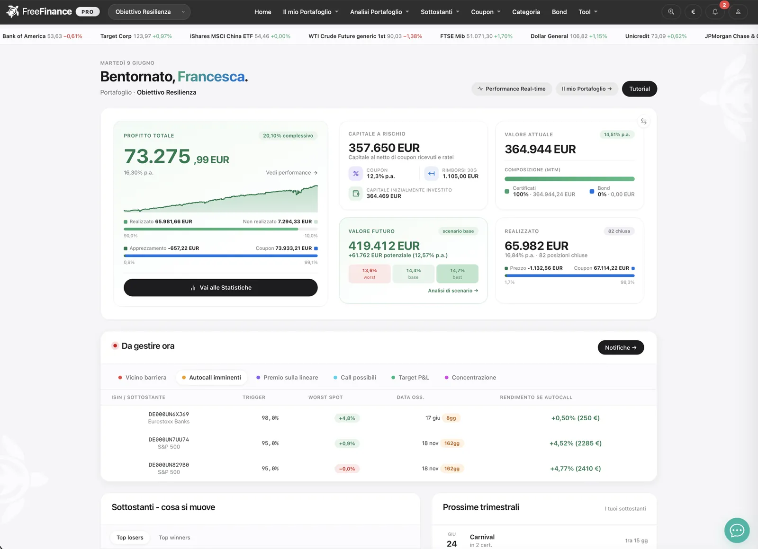Open the Categoria menu item
The width and height of the screenshot is (758, 549).
click(526, 12)
